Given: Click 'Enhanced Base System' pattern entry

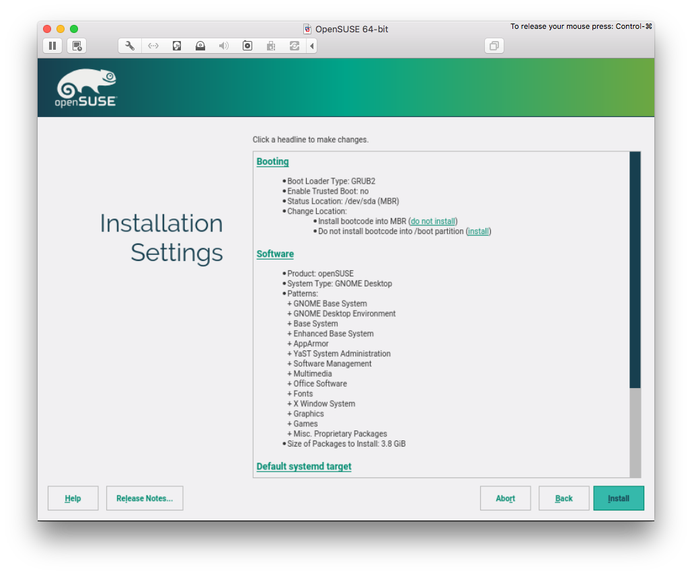Looking at the screenshot, I should pyautogui.click(x=333, y=334).
